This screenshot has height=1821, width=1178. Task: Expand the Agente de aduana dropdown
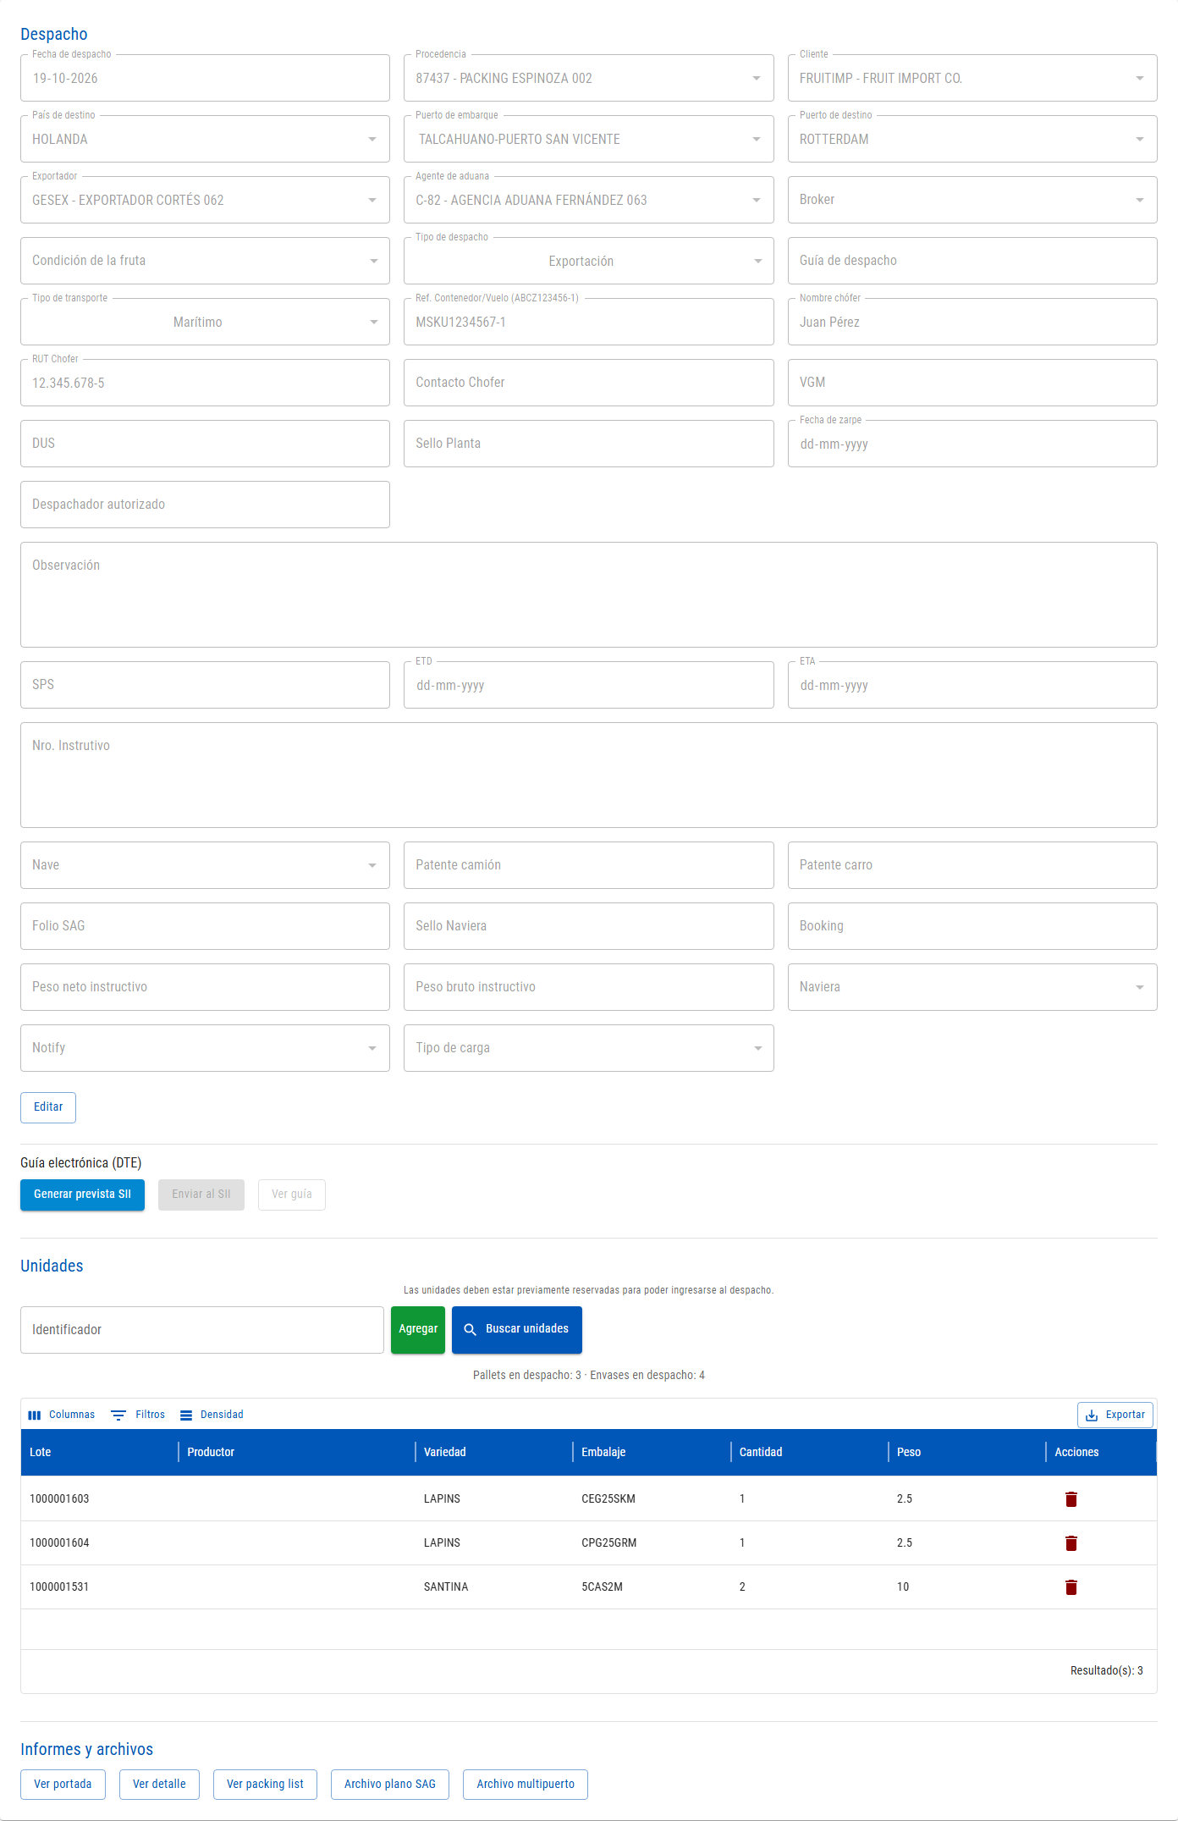pyautogui.click(x=588, y=200)
